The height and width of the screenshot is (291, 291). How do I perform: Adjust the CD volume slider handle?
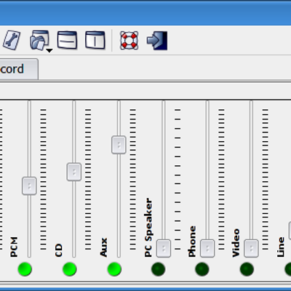pos(74,172)
